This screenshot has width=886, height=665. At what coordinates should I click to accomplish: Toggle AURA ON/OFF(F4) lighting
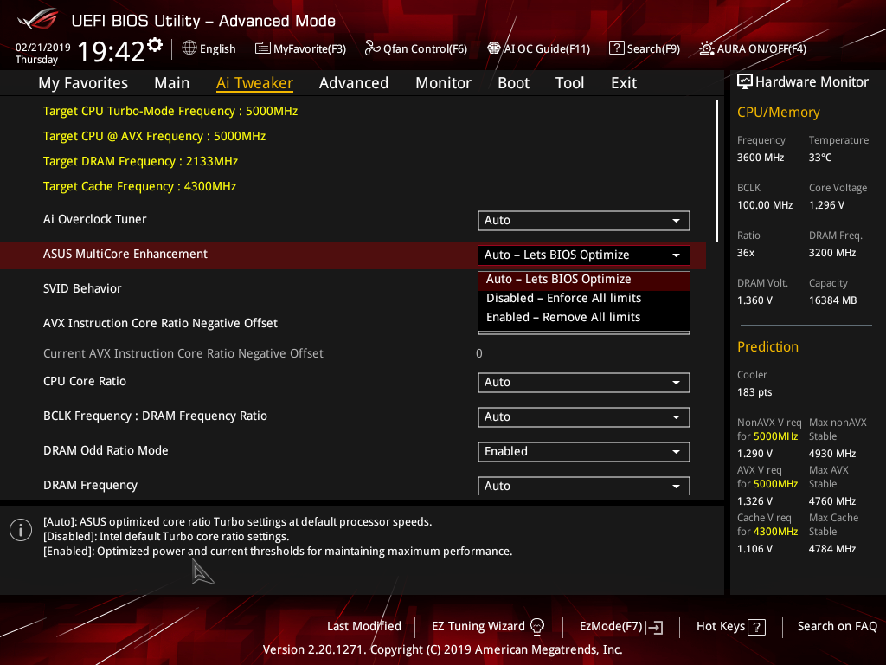(x=707, y=48)
